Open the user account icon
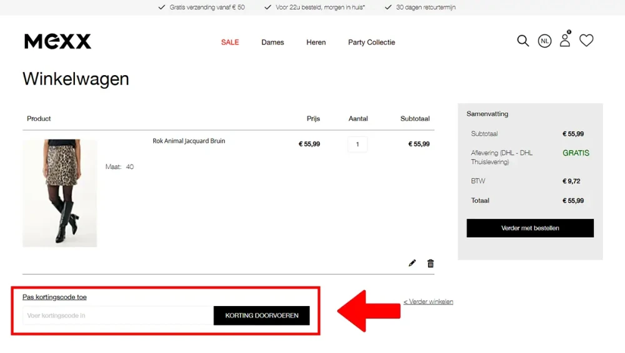The image size is (625, 353). coord(565,41)
